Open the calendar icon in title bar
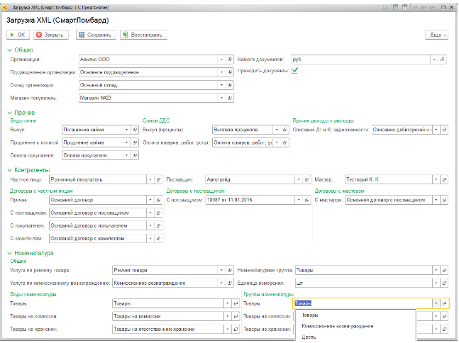Screen dimensions: 459x343 pyautogui.click(x=404, y=8)
